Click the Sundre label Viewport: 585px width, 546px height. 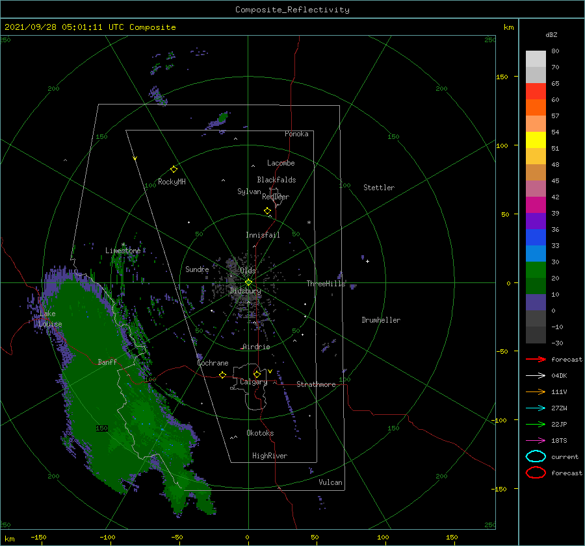pyautogui.click(x=197, y=269)
